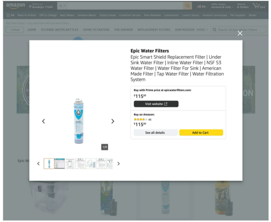Open the shopping cart icon
The height and width of the screenshot is (222, 271).
pyautogui.click(x=258, y=6)
